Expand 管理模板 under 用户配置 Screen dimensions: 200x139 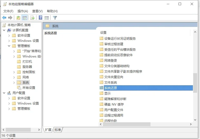(x=9, y=109)
